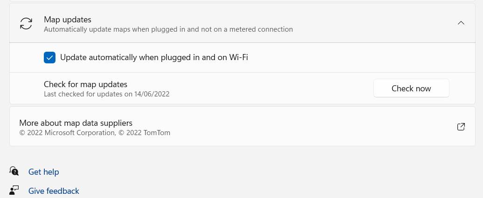Uncheck Update automatically when plugged in checkbox
This screenshot has width=483, height=198.
49,58
